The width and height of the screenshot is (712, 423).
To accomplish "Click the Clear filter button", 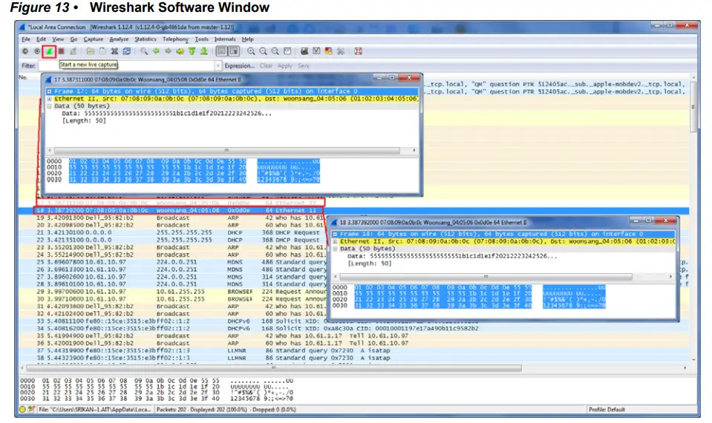I will click(266, 66).
